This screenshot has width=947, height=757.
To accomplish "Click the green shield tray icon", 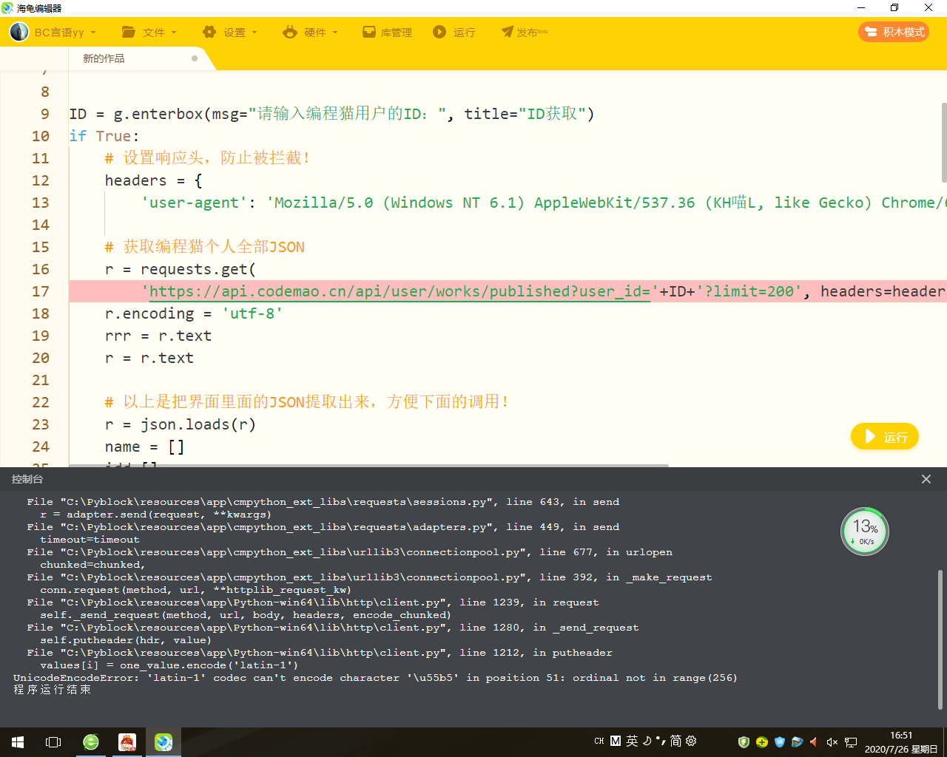I will click(744, 741).
